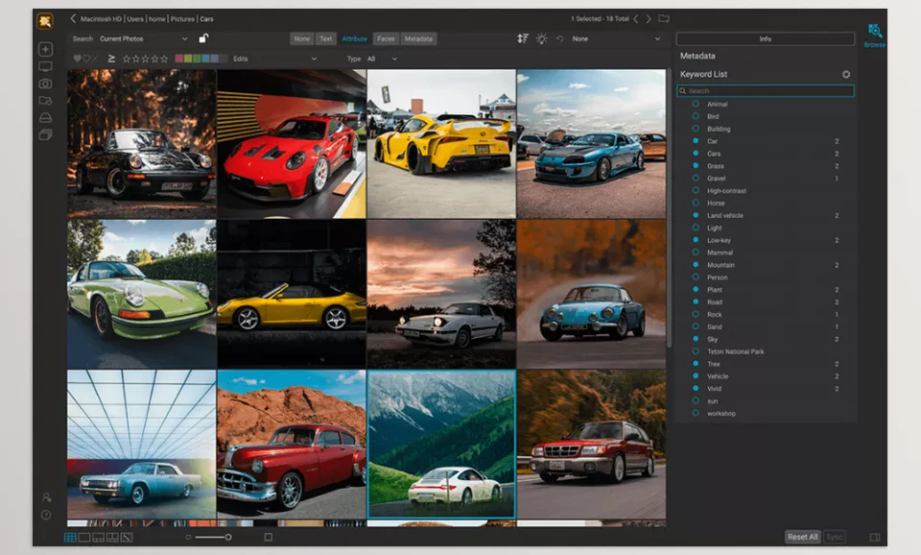Click the Pictures path breadcrumb

click(182, 19)
